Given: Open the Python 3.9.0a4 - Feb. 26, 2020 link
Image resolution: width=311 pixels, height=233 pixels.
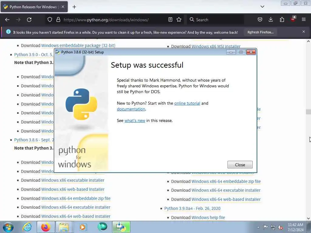Looking at the screenshot, I should 192,208.
